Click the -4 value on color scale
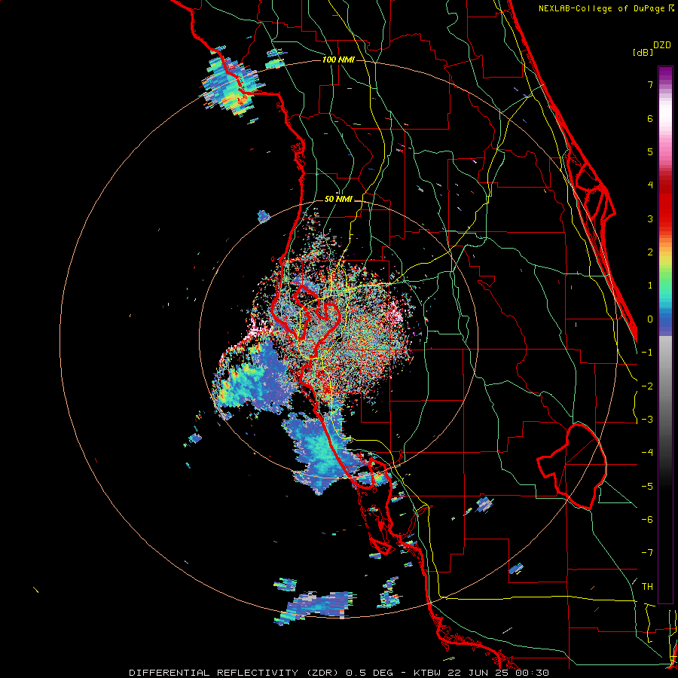 coord(647,453)
